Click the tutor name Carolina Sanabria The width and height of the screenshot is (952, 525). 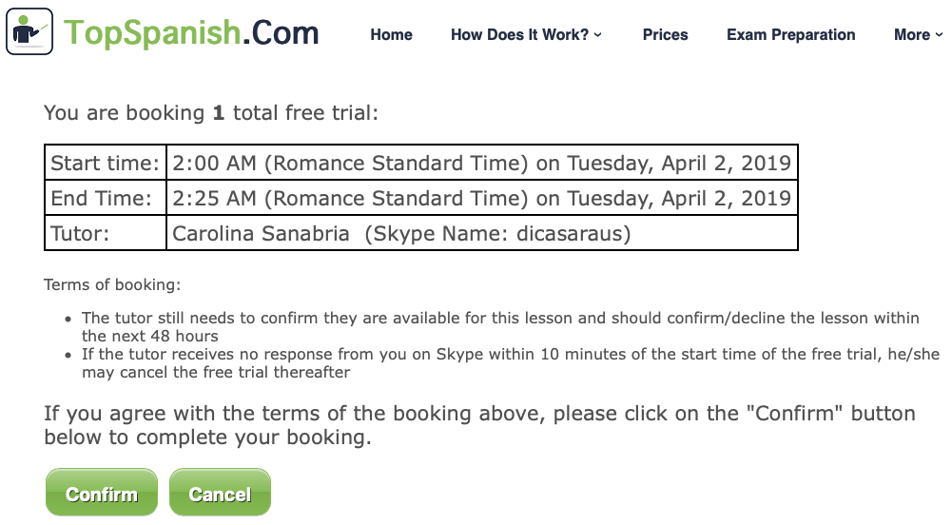coord(261,233)
